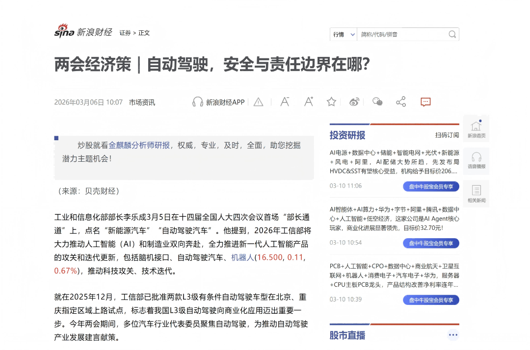530x350 pixels.
Task: Go to 新浪首页 via sidebar house icon
Action: coord(476,128)
